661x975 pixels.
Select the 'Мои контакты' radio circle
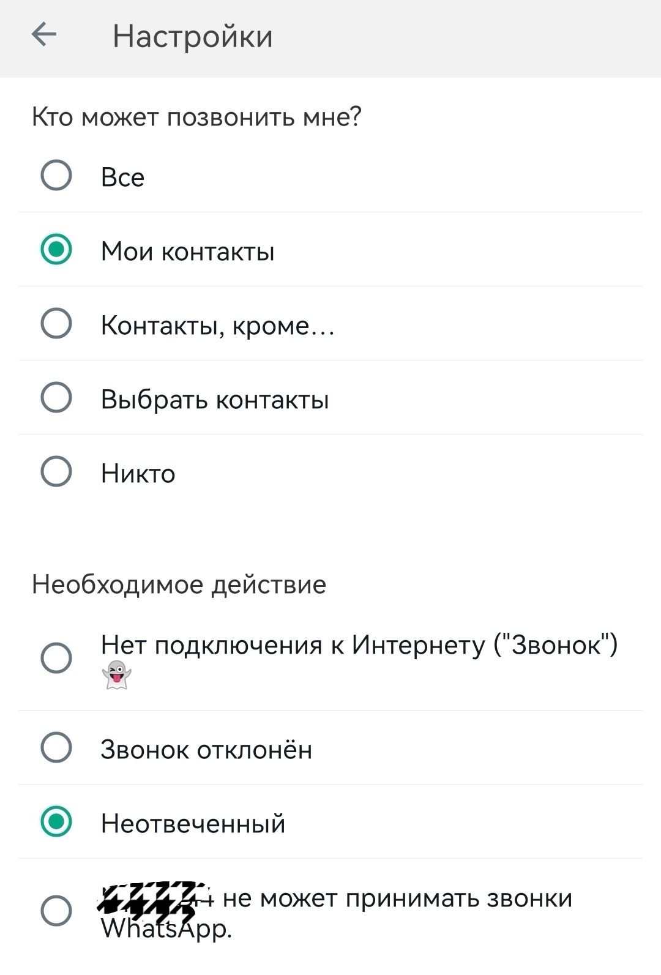(x=56, y=249)
